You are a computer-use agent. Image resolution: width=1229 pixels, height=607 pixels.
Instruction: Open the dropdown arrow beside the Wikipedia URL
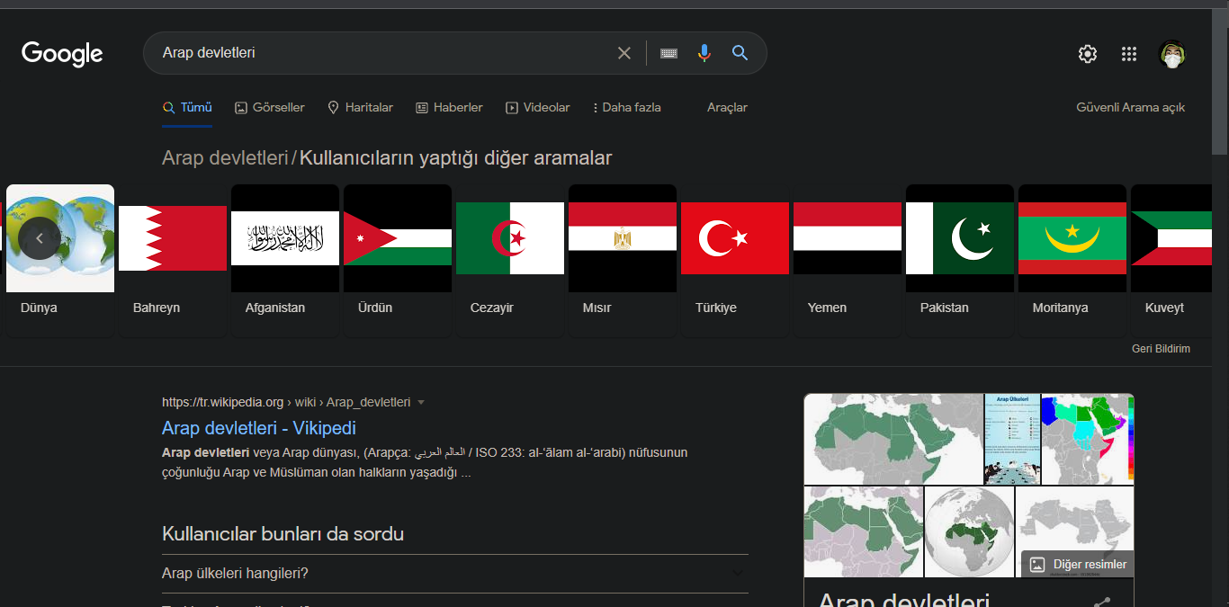coord(421,402)
